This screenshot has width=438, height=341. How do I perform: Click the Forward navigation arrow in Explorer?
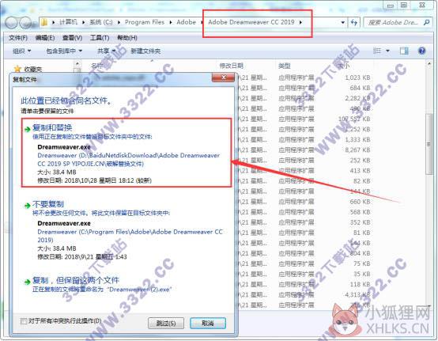tap(26, 23)
